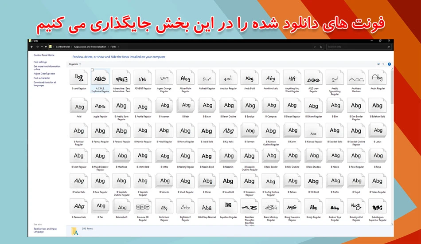Go back with the Back arrow
The image size is (421, 244).
click(31, 47)
